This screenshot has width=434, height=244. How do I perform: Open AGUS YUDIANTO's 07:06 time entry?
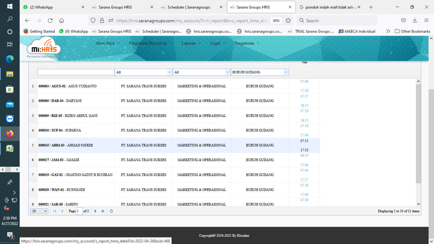[x=304, y=82]
